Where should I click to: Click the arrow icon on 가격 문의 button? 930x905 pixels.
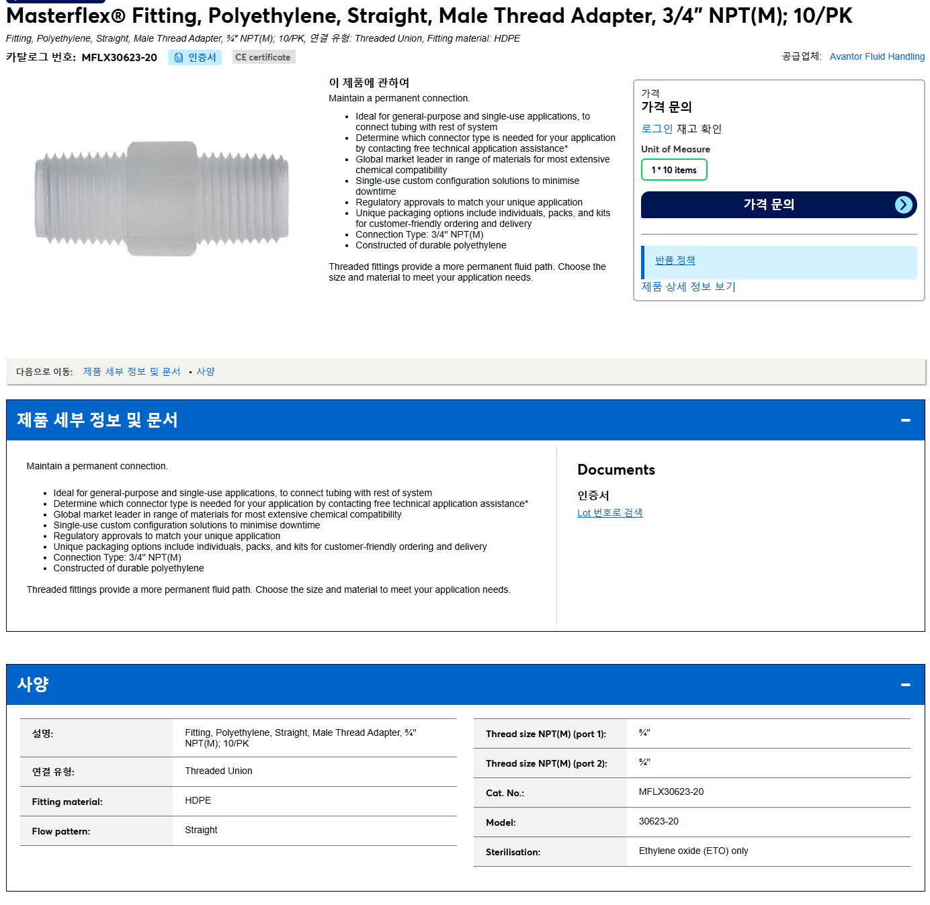pos(904,205)
